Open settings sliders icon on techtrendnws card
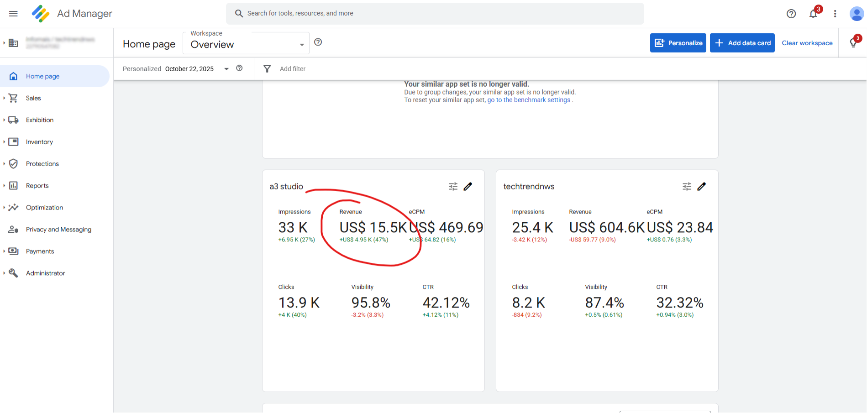Image resolution: width=867 pixels, height=413 pixels. 687,186
